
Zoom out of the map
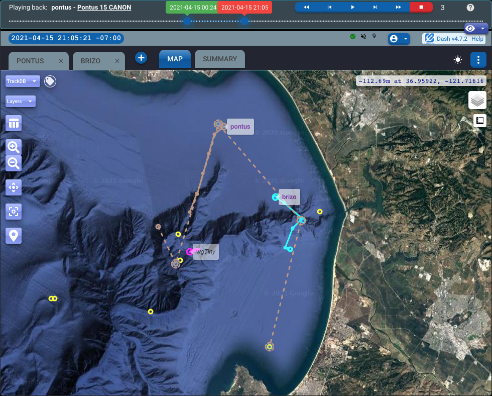click(14, 163)
